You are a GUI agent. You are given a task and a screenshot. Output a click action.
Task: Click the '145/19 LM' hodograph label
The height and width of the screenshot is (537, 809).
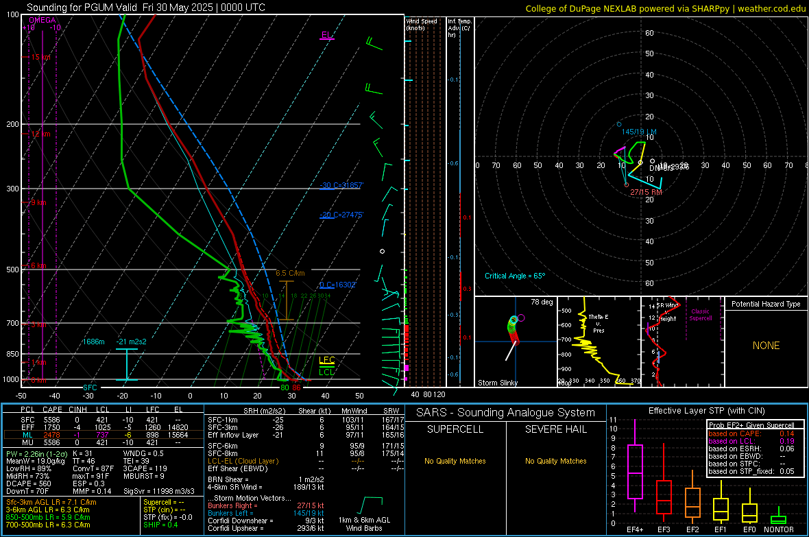pyautogui.click(x=639, y=132)
